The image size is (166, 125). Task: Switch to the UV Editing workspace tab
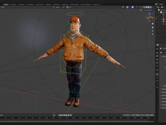click(x=30, y=5)
